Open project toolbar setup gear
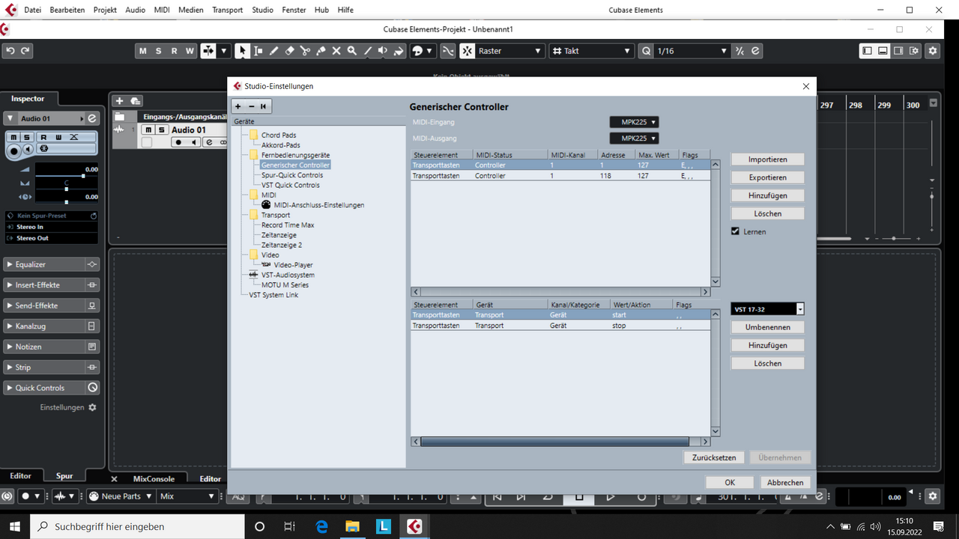Image resolution: width=959 pixels, height=539 pixels. pos(933,51)
